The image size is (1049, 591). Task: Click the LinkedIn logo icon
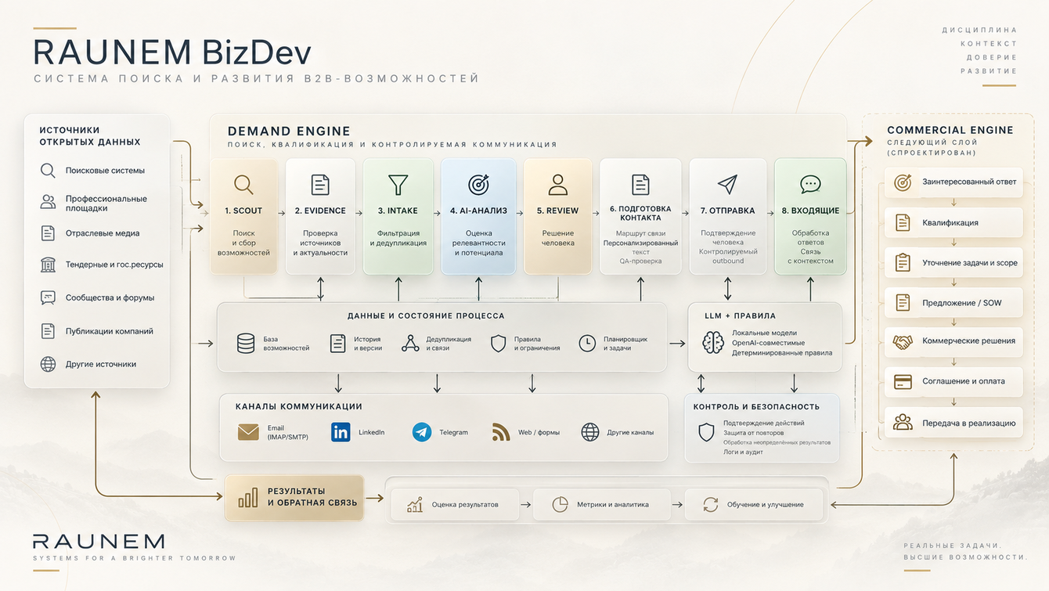[341, 432]
